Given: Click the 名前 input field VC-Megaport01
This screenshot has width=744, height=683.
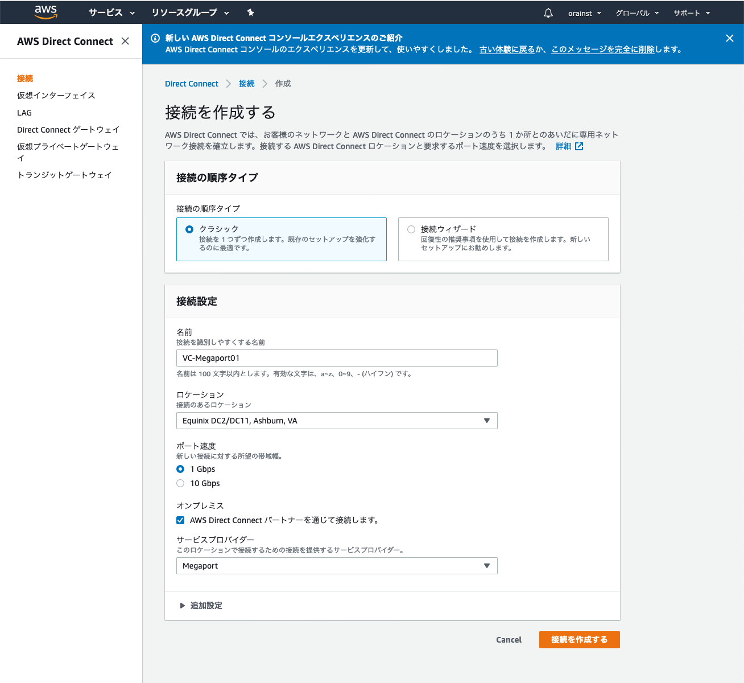Looking at the screenshot, I should coord(337,358).
